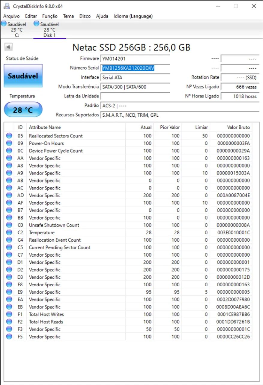The width and height of the screenshot is (263, 385).
Task: Click status icon of the B7 row
Action: coord(9,210)
